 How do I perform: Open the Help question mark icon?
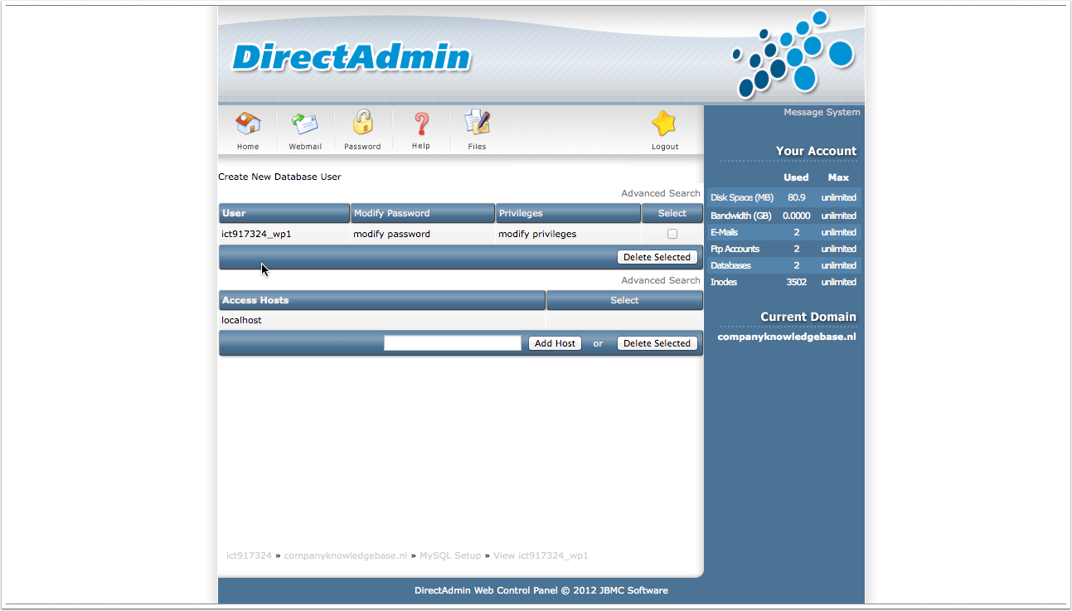[x=421, y=124]
